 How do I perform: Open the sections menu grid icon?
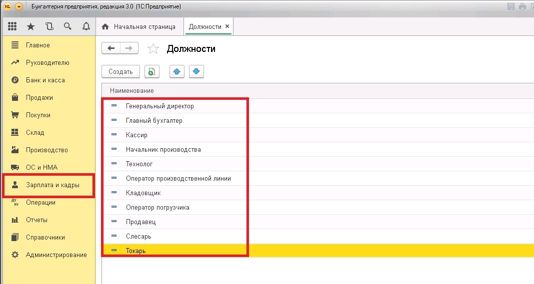(x=12, y=26)
